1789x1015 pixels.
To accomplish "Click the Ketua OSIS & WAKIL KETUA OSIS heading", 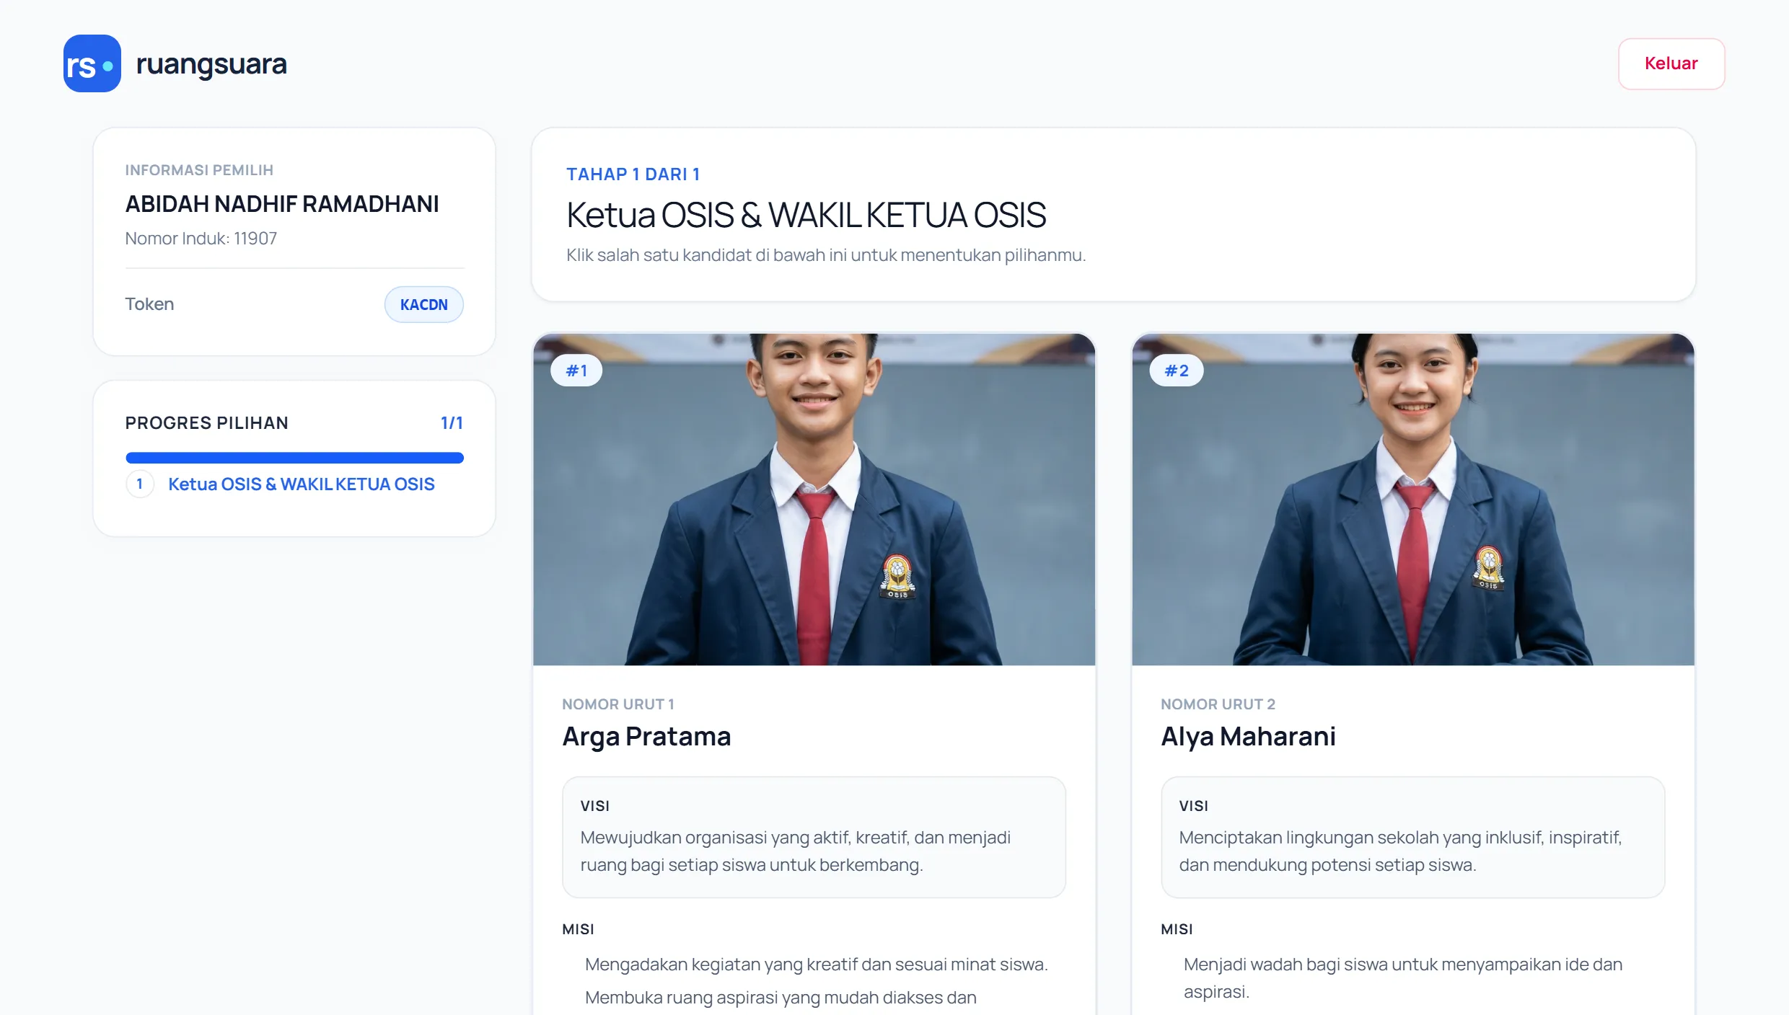I will (x=806, y=215).
